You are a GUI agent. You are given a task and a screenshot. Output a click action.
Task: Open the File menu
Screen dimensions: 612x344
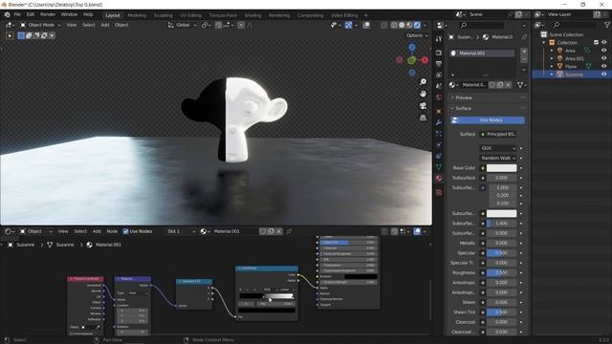(17, 14)
